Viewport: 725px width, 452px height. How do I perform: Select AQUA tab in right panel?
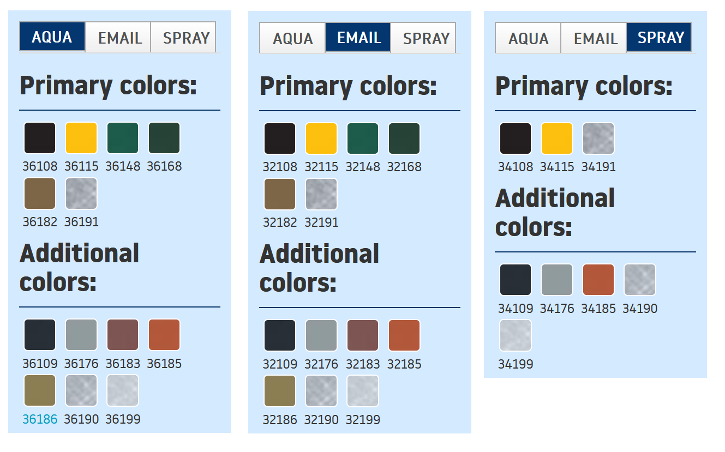tap(528, 38)
